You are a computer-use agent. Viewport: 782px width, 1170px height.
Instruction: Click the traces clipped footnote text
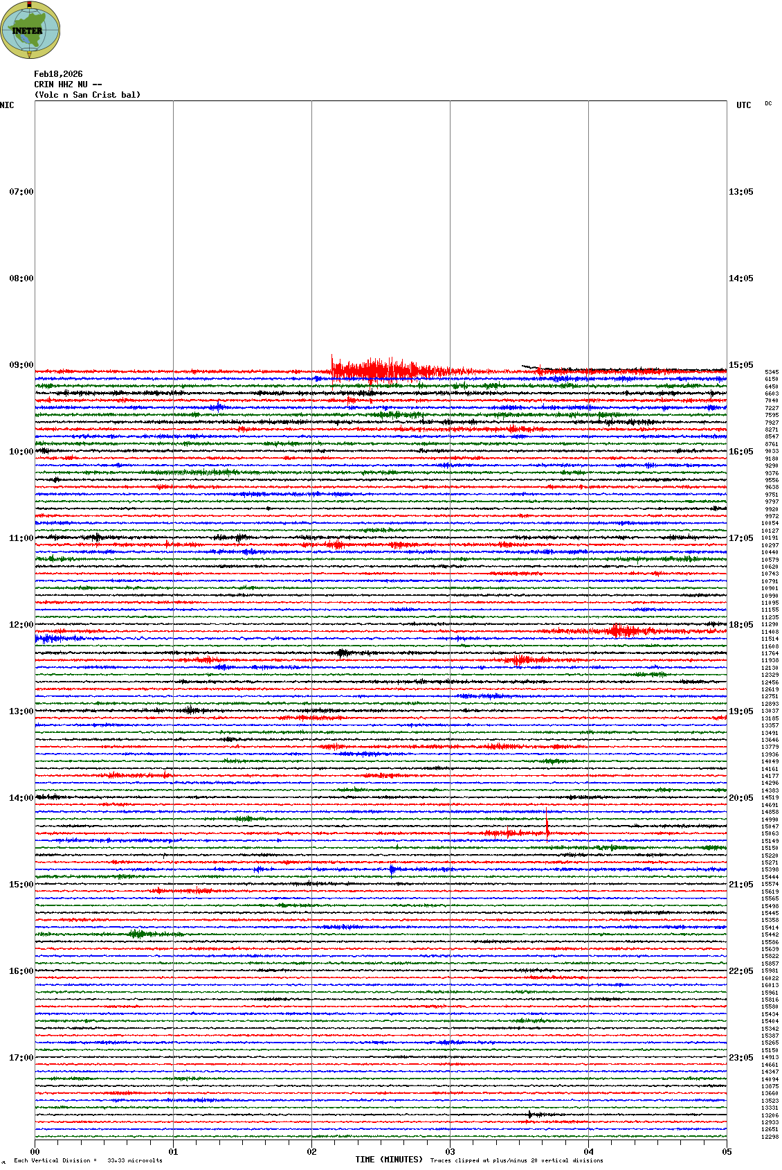(x=516, y=1160)
